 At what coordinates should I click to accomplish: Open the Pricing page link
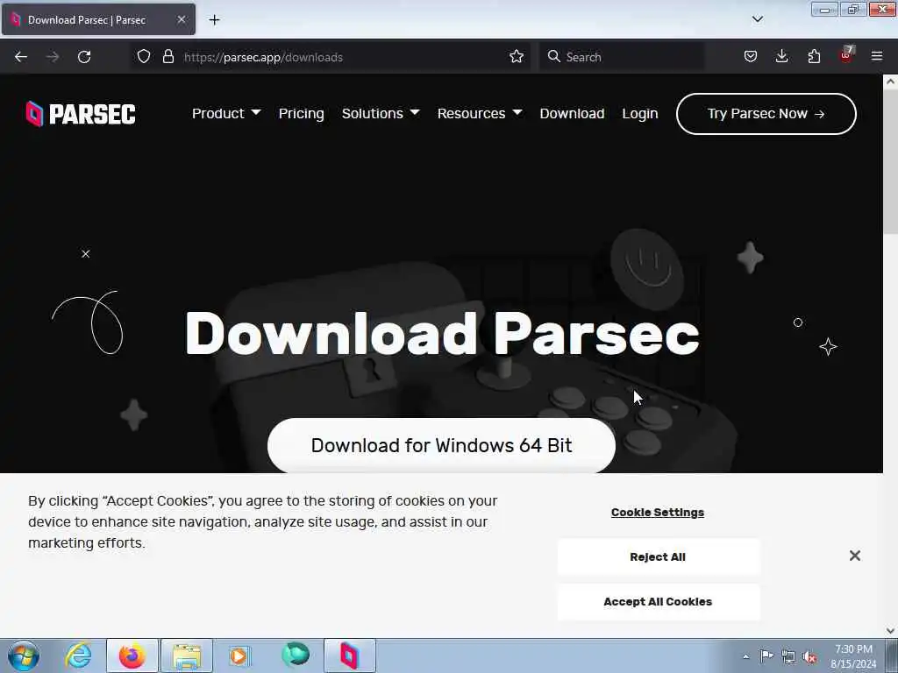pos(302,114)
